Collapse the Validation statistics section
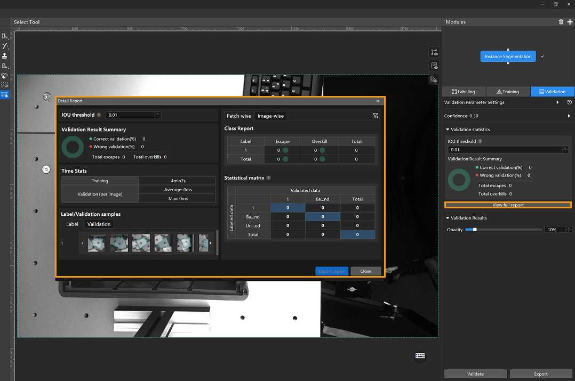The image size is (575, 381). (x=448, y=129)
